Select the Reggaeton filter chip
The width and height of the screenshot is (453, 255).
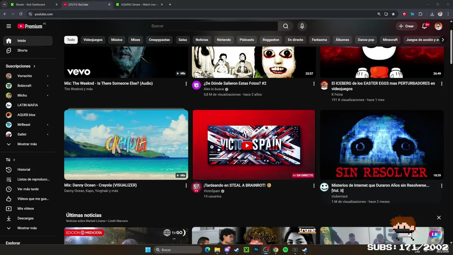[x=271, y=40]
